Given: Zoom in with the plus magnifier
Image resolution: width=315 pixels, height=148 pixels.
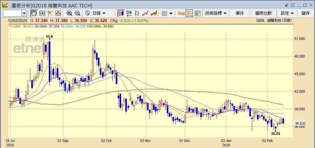Looking at the screenshot, I should point(69,13).
